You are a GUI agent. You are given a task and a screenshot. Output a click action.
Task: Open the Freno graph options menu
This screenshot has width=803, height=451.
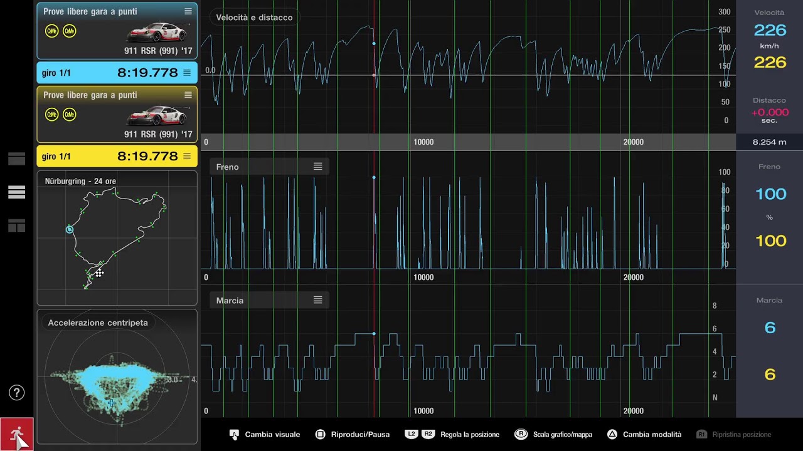tap(318, 167)
